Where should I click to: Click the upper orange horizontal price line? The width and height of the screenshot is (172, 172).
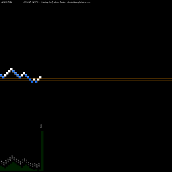click(x=86, y=79)
